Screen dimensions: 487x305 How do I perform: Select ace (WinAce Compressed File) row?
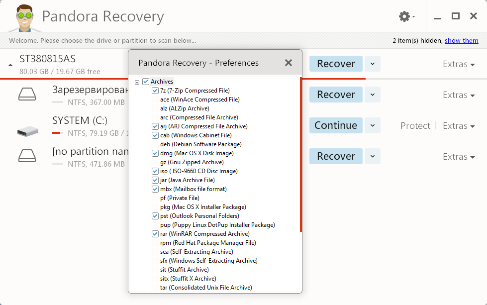199,100
